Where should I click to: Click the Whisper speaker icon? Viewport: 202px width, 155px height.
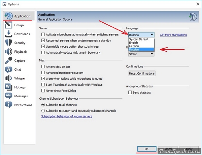8,78
